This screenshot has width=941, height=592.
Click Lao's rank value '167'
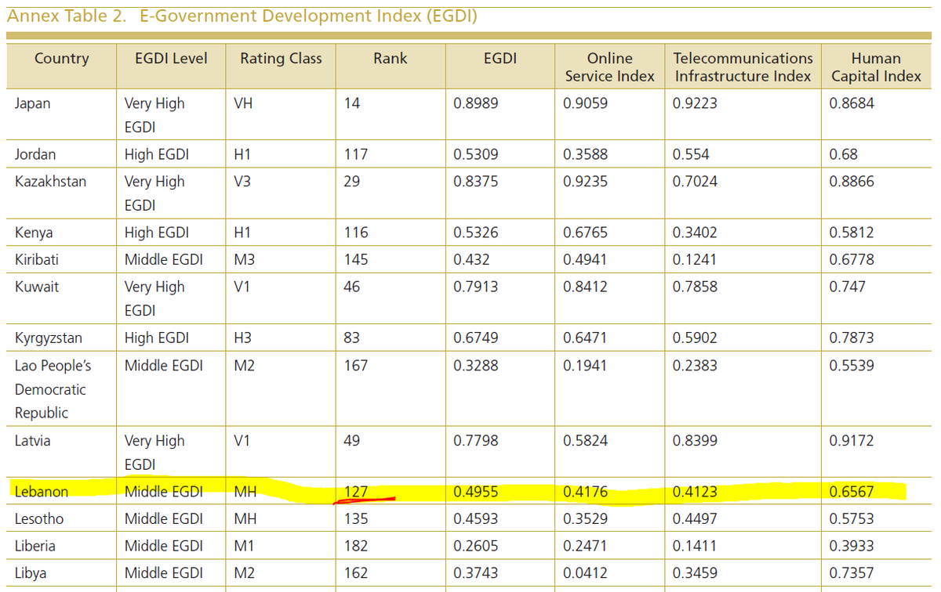pos(356,366)
